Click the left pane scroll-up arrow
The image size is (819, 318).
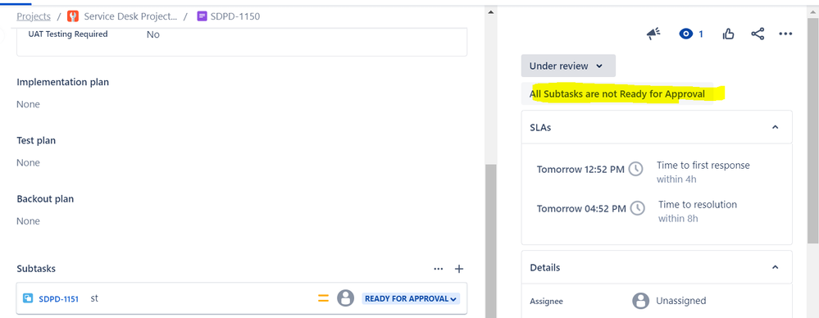point(490,11)
